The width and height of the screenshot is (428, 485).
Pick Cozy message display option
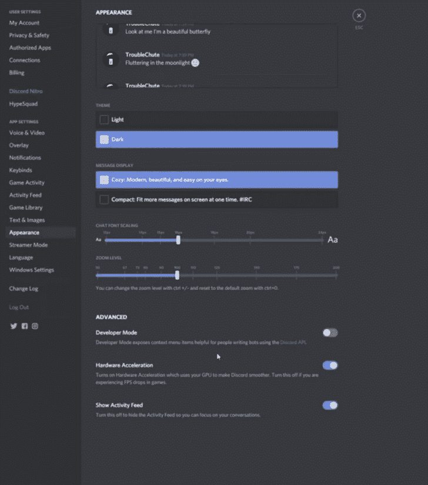click(216, 179)
